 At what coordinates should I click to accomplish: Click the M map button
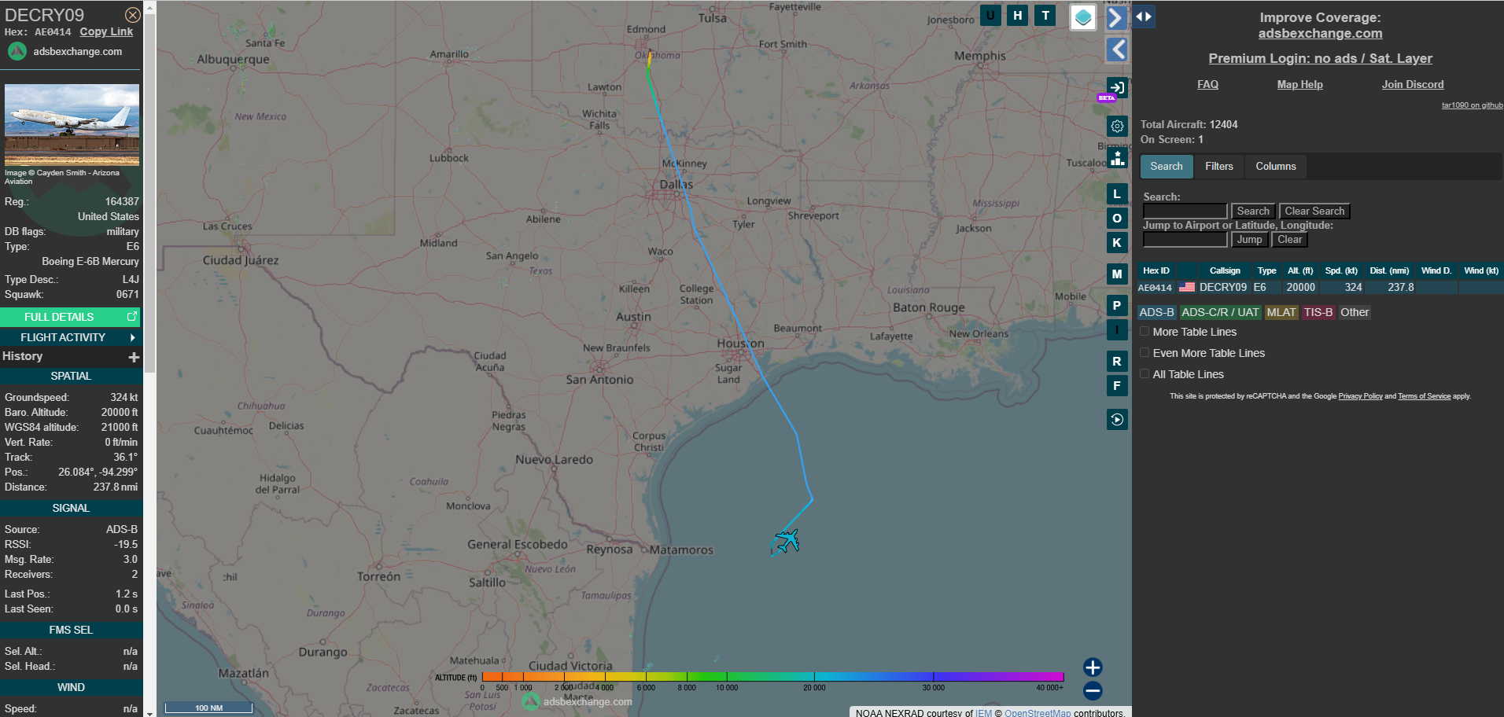click(x=1117, y=274)
